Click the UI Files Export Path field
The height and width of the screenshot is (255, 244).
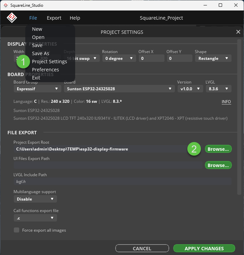[108, 165]
